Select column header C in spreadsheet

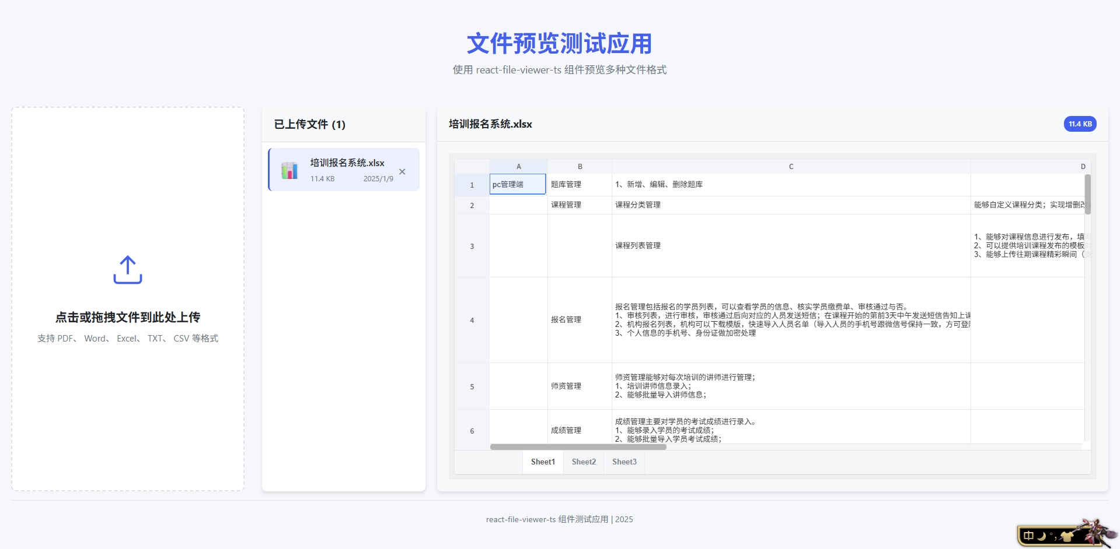(x=791, y=166)
